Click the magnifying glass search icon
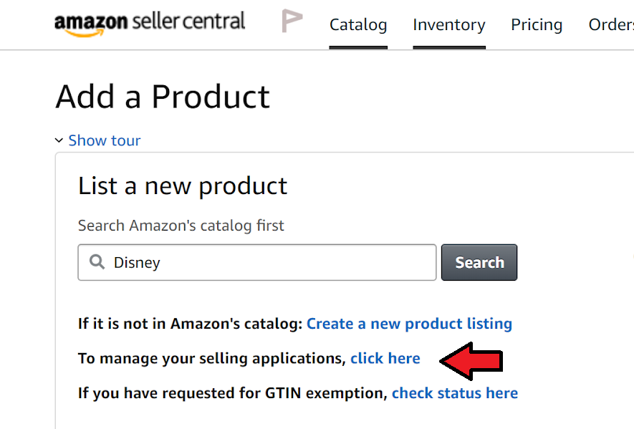Image resolution: width=634 pixels, height=429 pixels. tap(97, 262)
